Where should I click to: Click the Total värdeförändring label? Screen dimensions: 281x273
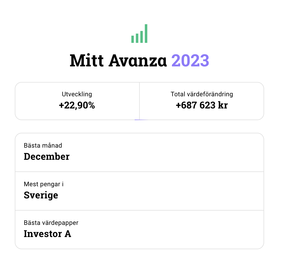click(x=202, y=94)
